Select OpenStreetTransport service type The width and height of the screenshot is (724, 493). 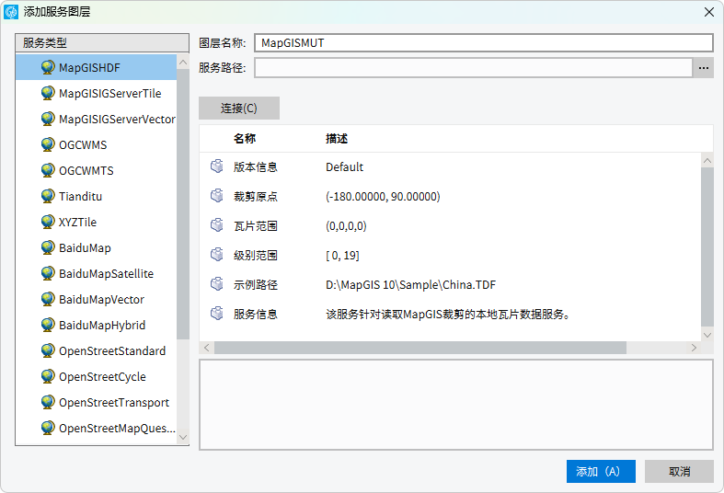pyautogui.click(x=96, y=403)
